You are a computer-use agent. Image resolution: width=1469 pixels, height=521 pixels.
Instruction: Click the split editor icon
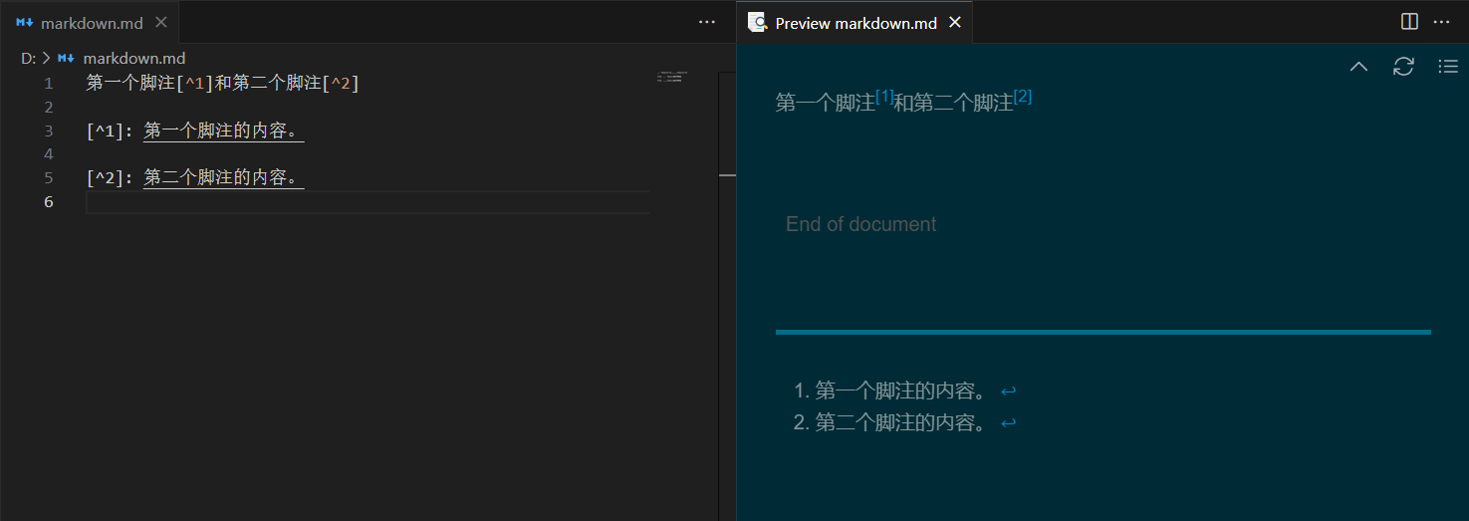pyautogui.click(x=1409, y=22)
